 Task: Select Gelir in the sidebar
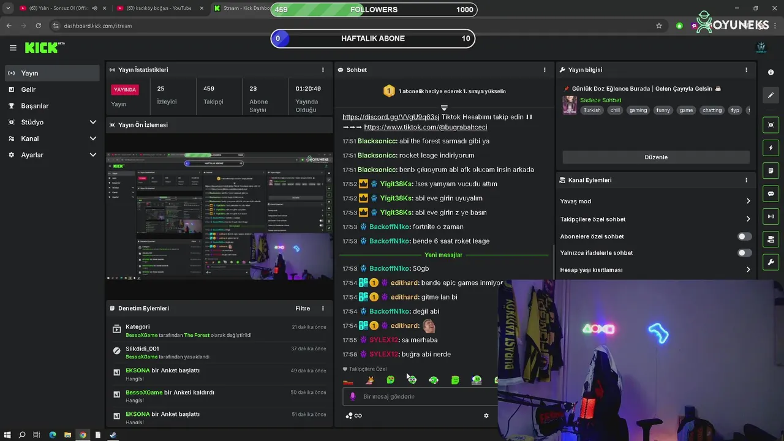[x=53, y=89]
